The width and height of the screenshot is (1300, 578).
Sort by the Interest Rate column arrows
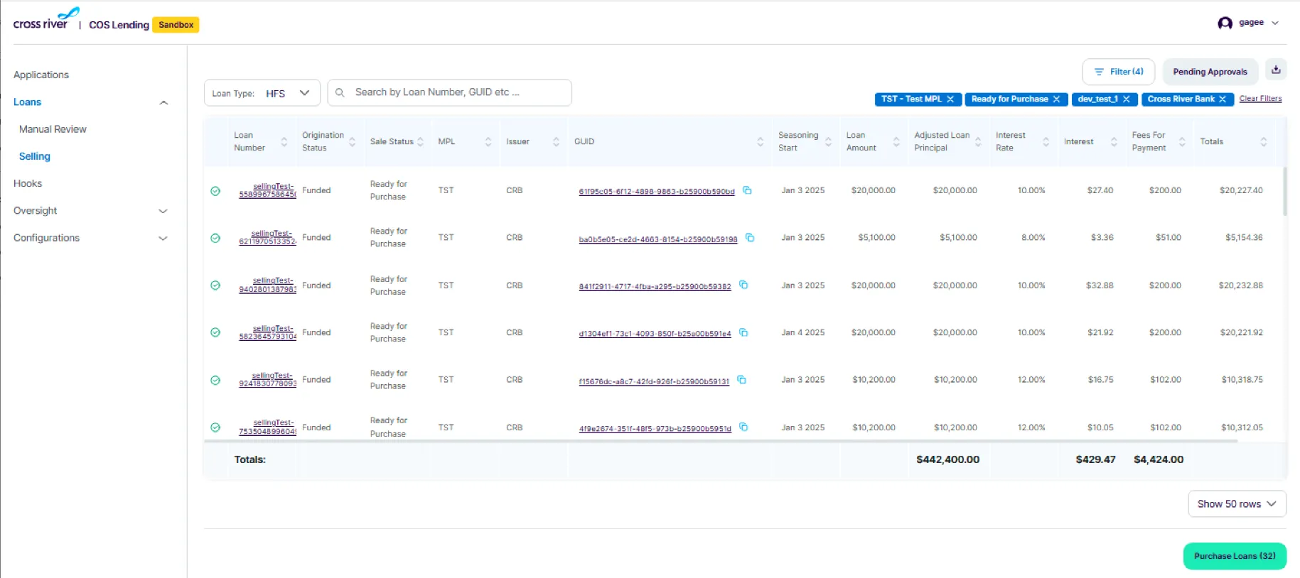pos(1046,141)
